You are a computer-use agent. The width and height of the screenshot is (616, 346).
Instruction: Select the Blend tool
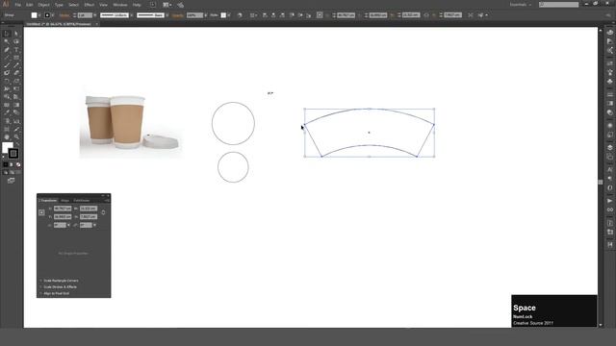[x=16, y=113]
